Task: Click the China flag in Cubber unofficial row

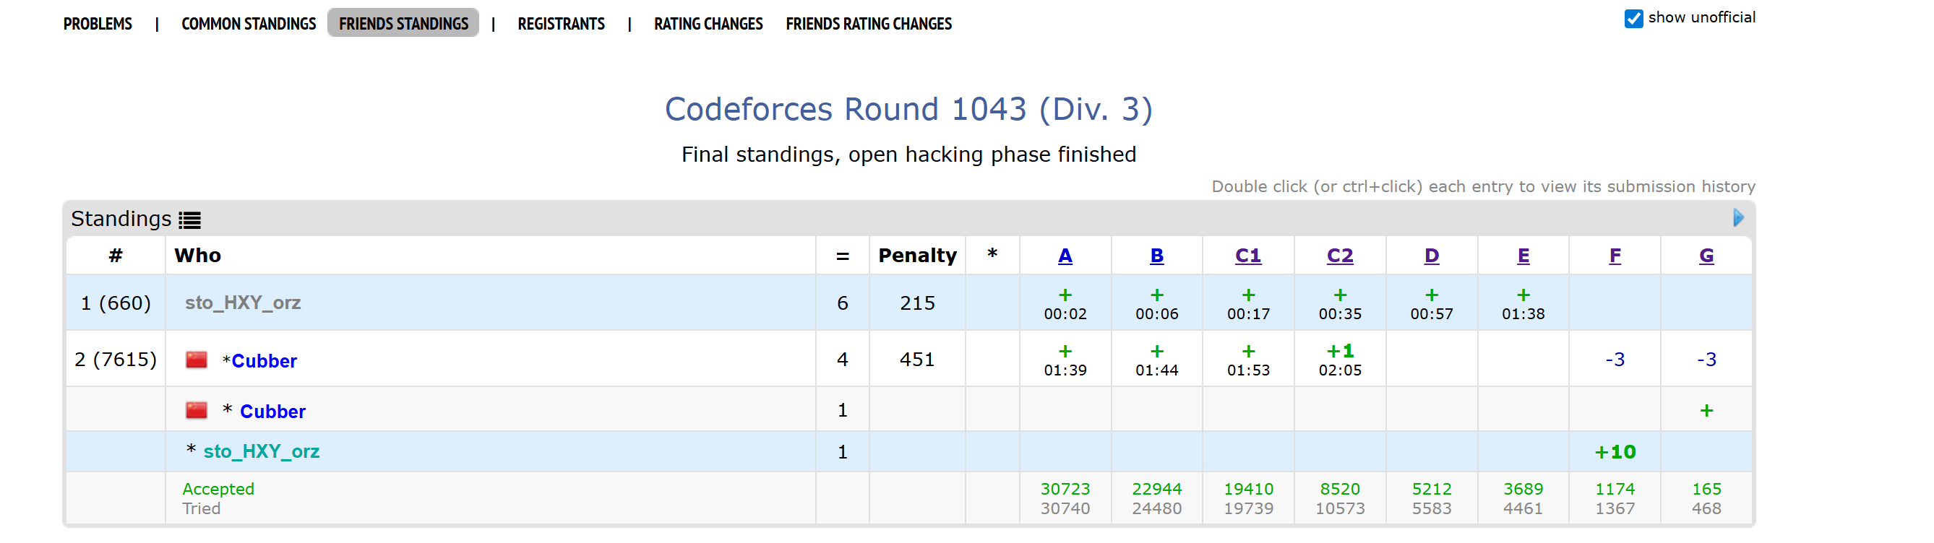Action: coord(197,410)
